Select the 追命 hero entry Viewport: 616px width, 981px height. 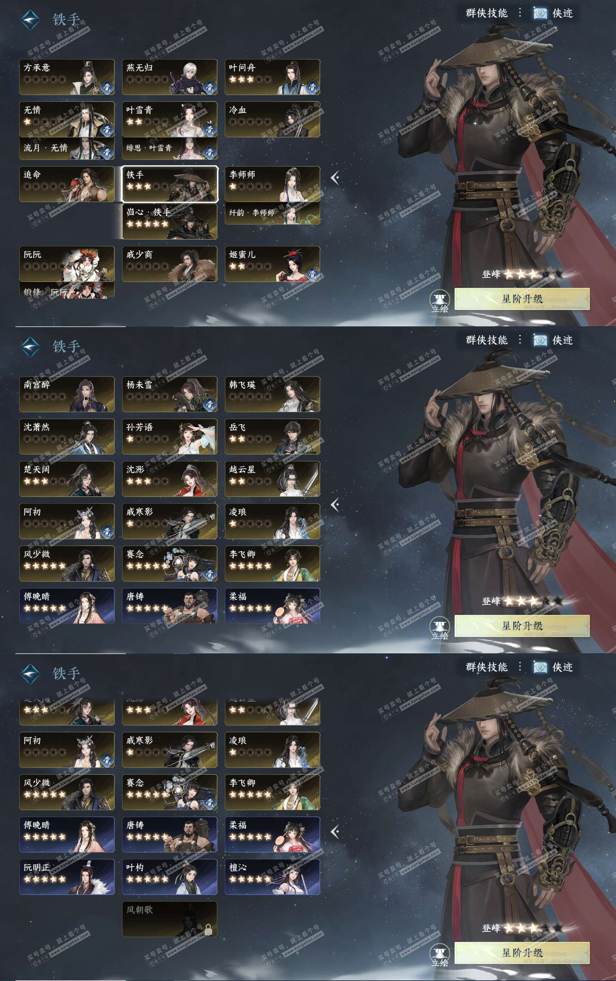click(x=67, y=184)
